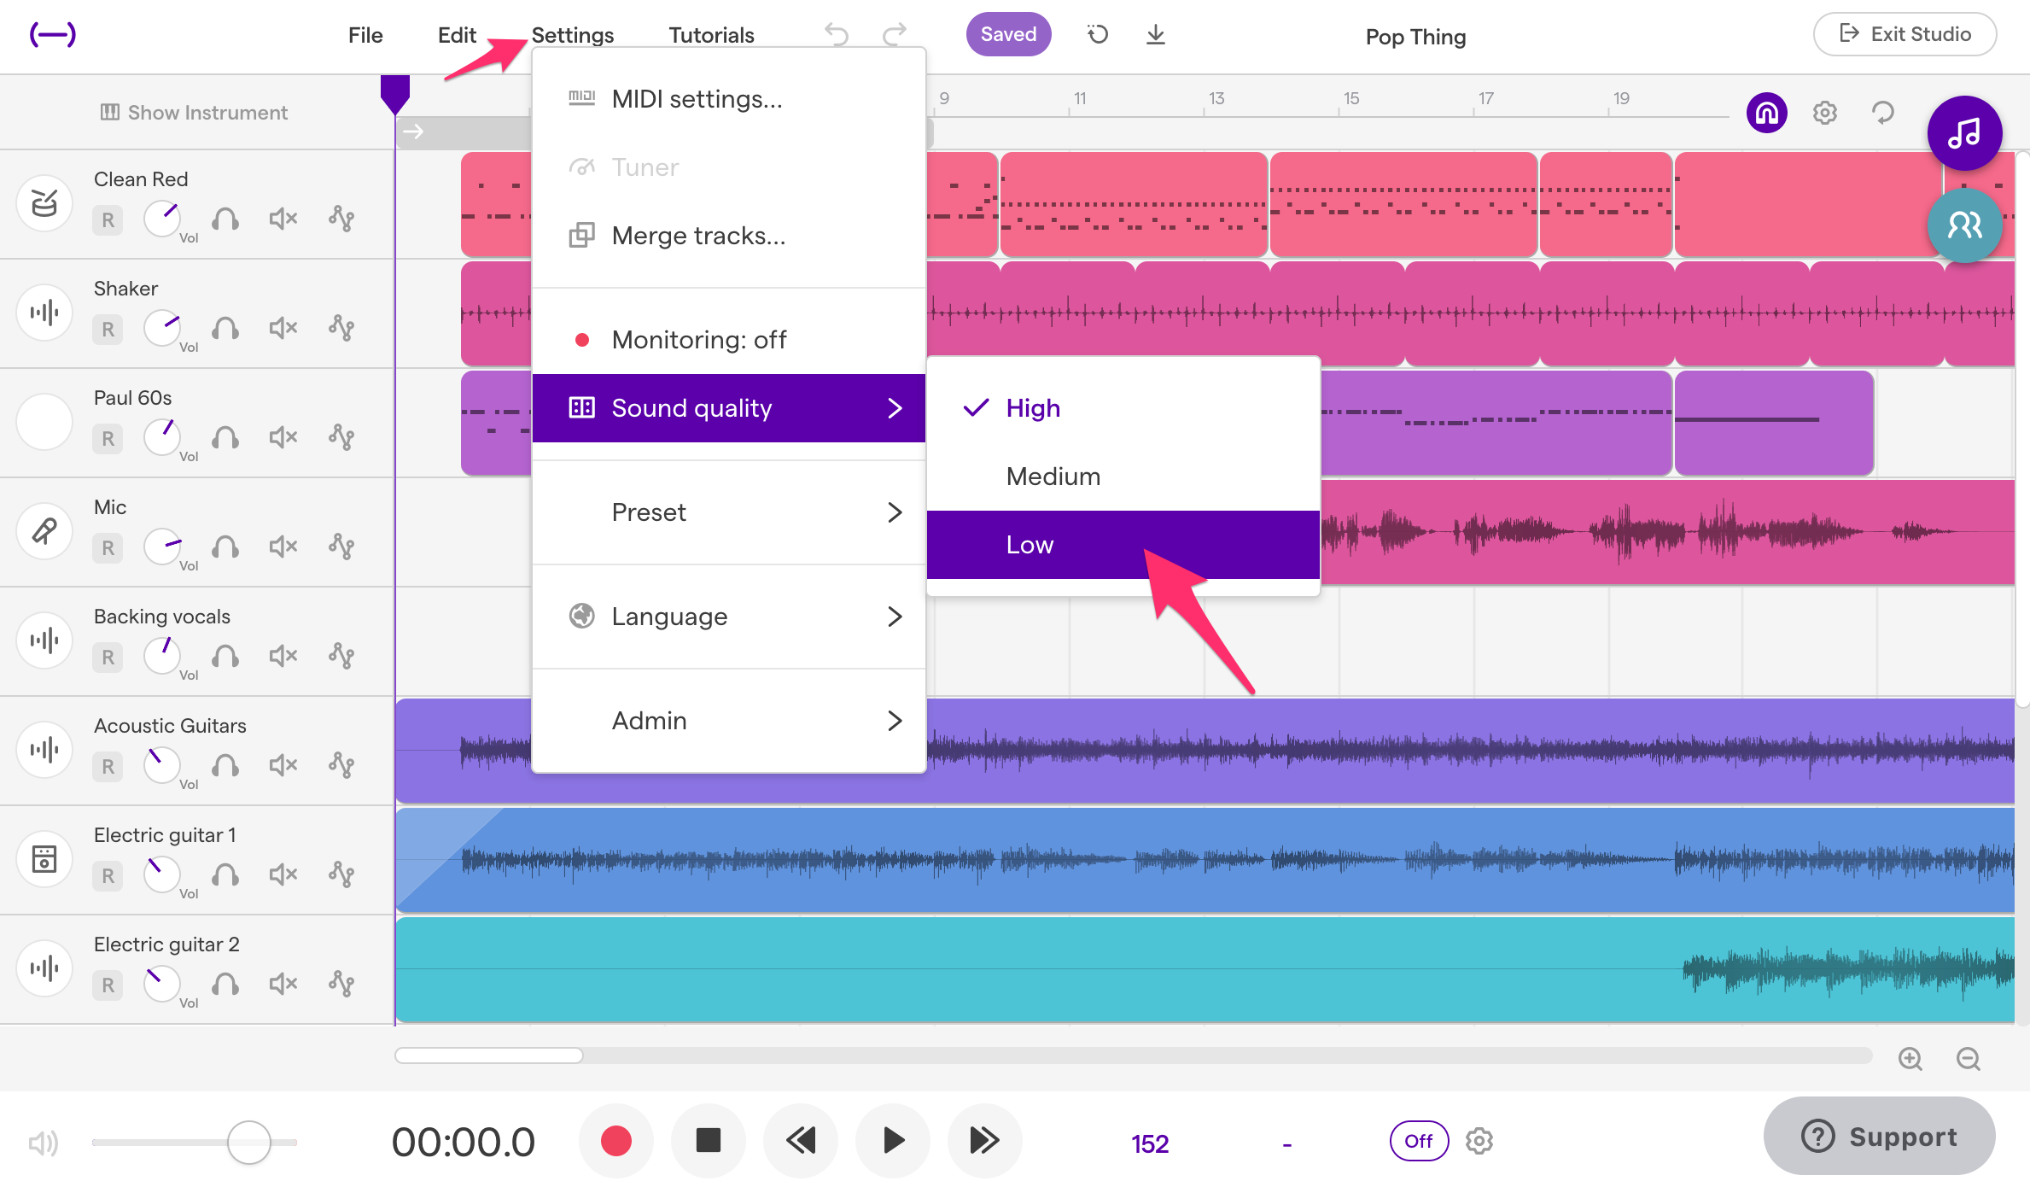The width and height of the screenshot is (2030, 1187).
Task: Click the undo arrow
Action: click(x=837, y=35)
